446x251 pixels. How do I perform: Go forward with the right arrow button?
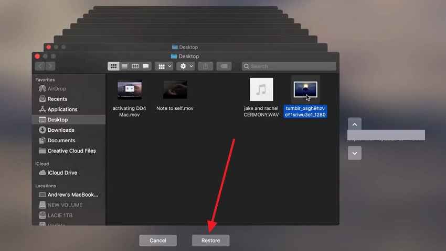pyautogui.click(x=50, y=66)
